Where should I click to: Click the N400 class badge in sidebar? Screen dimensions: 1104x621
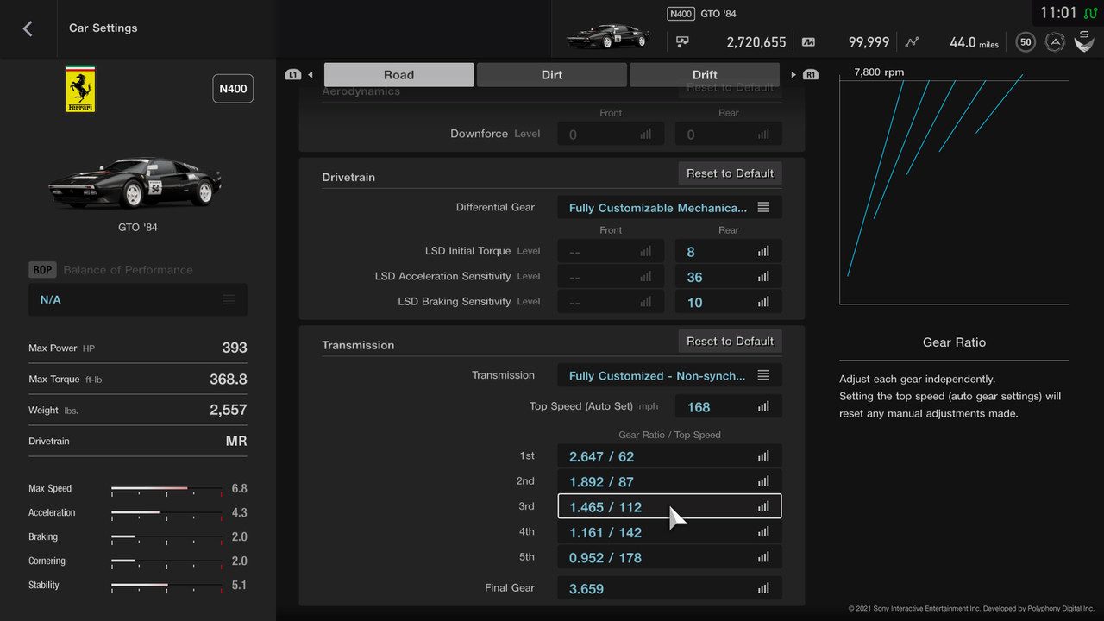pyautogui.click(x=233, y=89)
